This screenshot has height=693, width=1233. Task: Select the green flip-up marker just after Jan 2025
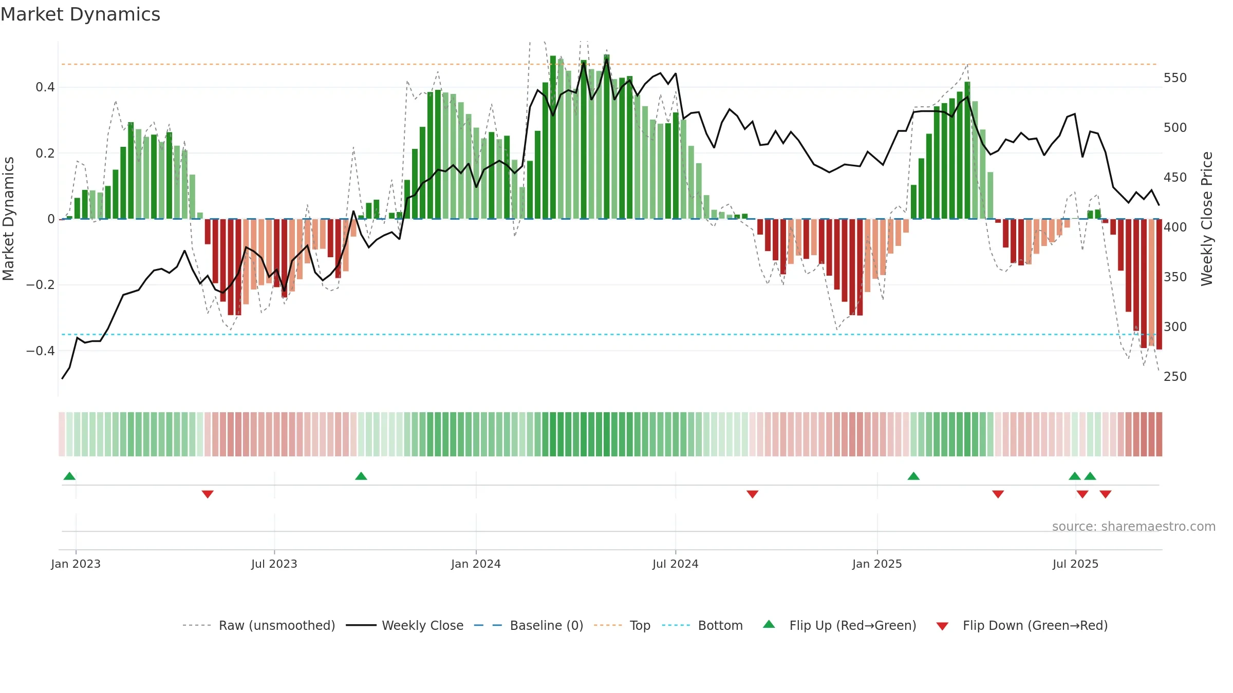pyautogui.click(x=913, y=476)
